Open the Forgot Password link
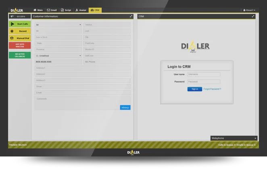 (x=212, y=89)
